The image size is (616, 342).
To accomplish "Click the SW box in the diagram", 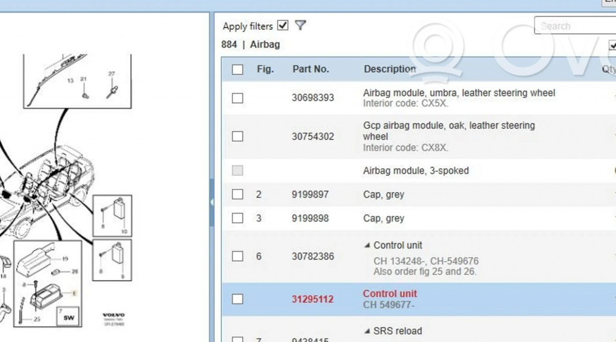I will (69, 316).
